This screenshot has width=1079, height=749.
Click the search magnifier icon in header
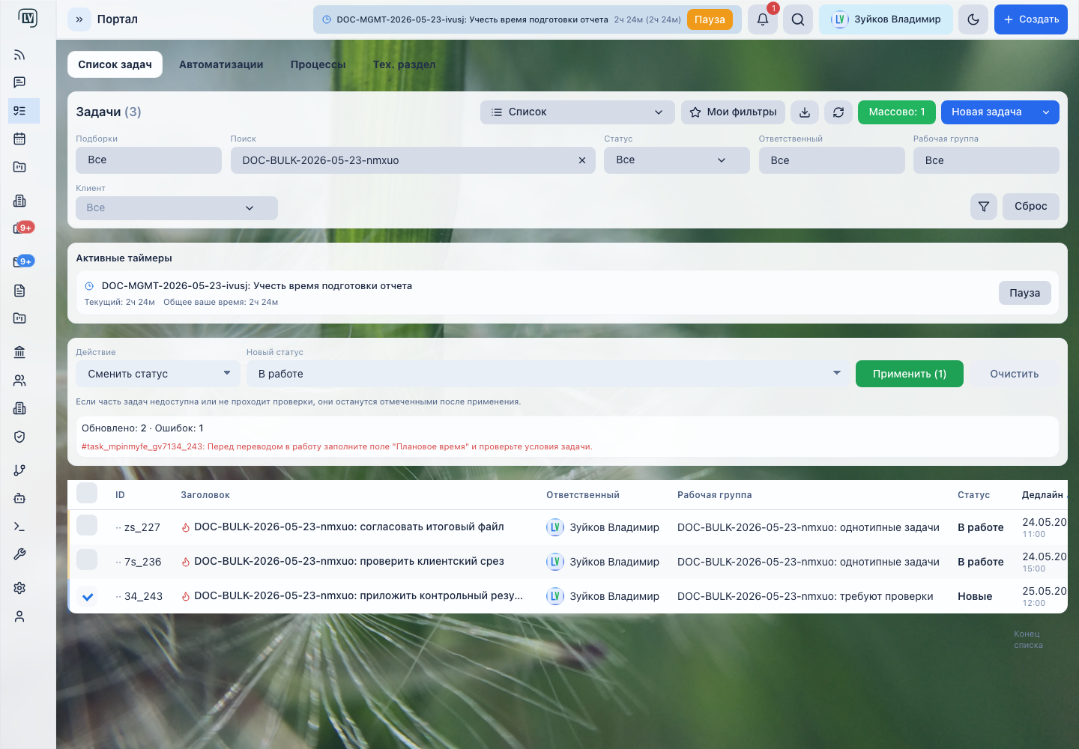pos(798,19)
